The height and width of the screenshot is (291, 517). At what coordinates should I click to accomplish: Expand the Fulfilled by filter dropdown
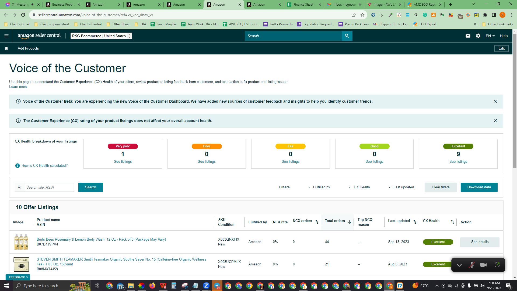(319, 187)
